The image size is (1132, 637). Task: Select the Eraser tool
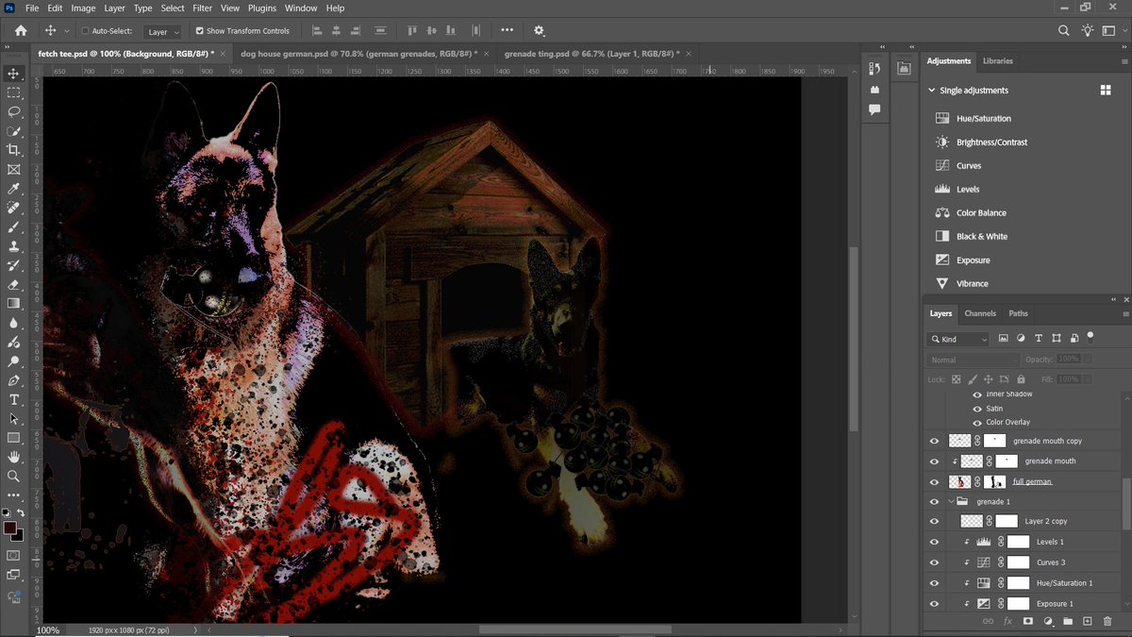[x=13, y=284]
